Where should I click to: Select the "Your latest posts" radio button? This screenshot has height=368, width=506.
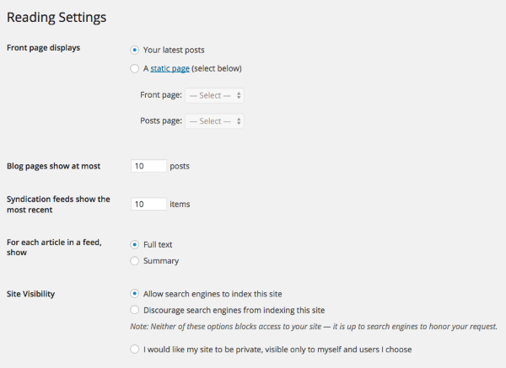tap(135, 50)
